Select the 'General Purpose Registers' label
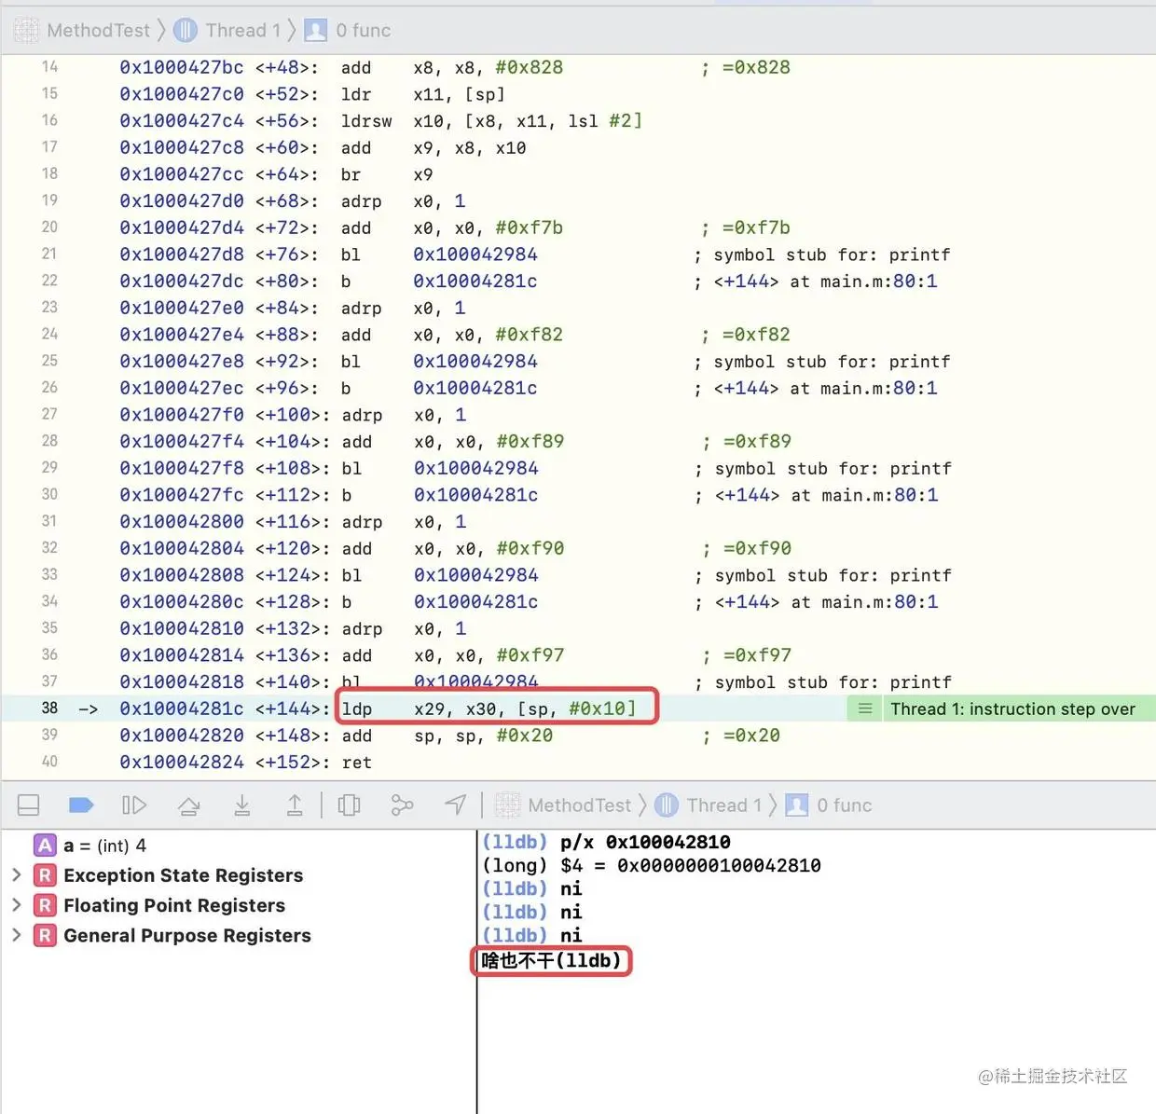The width and height of the screenshot is (1156, 1114). tap(187, 935)
